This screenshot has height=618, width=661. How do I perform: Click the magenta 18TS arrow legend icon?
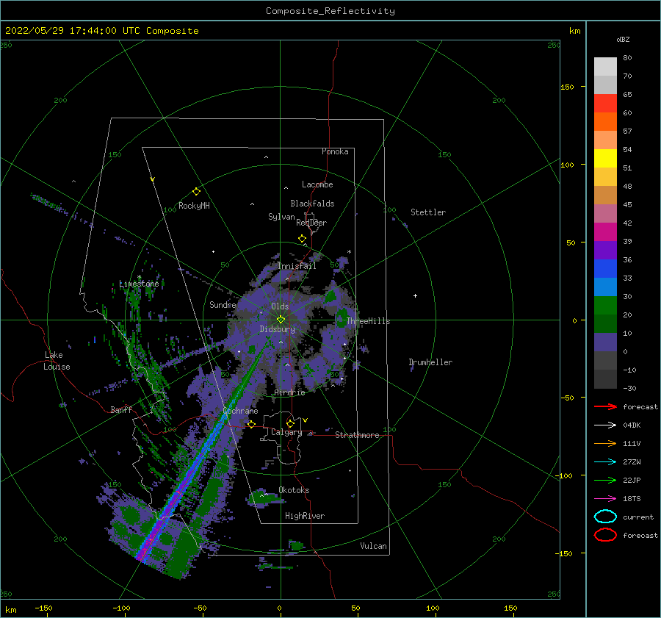point(605,499)
